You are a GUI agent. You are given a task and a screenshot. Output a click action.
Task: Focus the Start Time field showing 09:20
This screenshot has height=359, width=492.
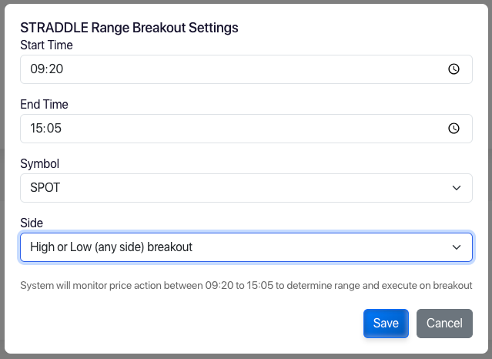coord(246,69)
